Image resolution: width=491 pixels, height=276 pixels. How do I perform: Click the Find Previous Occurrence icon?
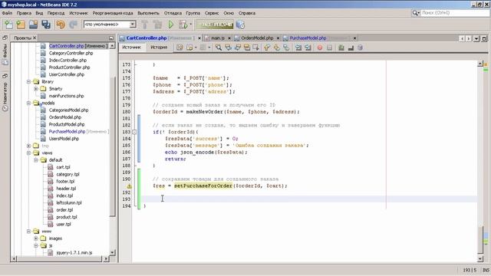(x=229, y=48)
